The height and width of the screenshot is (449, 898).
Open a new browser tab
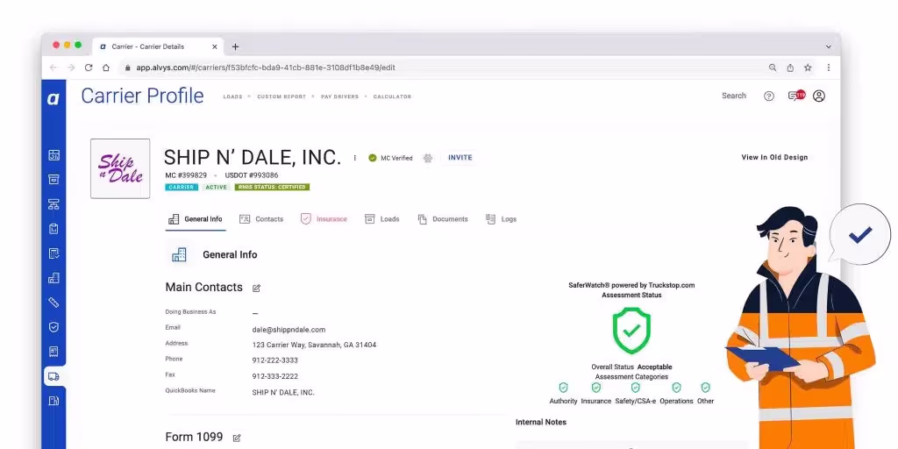tap(235, 47)
